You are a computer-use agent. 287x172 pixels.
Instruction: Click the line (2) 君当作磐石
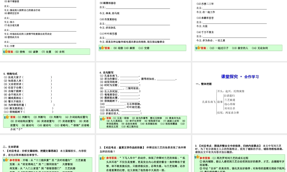click(x=138, y=79)
